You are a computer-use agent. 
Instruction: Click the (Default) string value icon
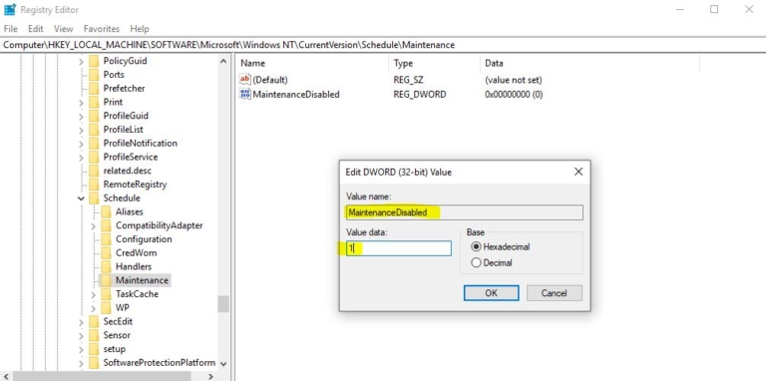click(x=244, y=80)
